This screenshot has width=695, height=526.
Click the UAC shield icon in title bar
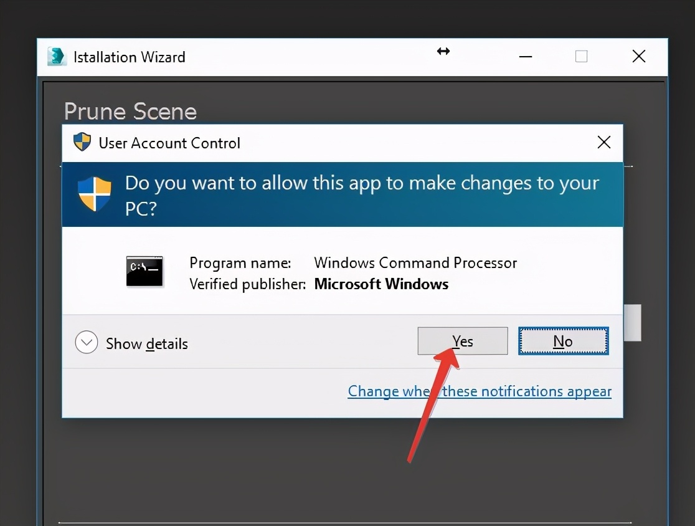[82, 142]
